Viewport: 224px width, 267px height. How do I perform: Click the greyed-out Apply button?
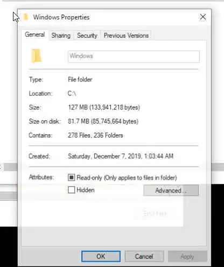click(187, 256)
